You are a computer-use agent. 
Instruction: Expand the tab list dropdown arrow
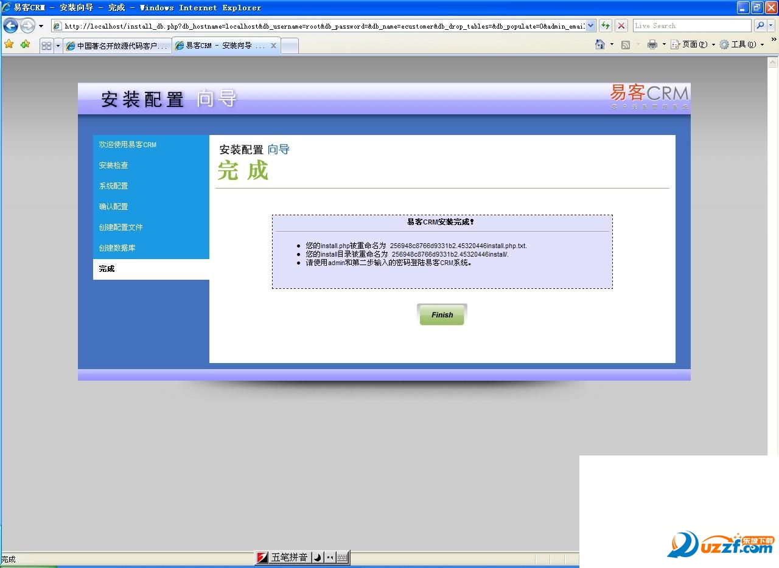58,46
